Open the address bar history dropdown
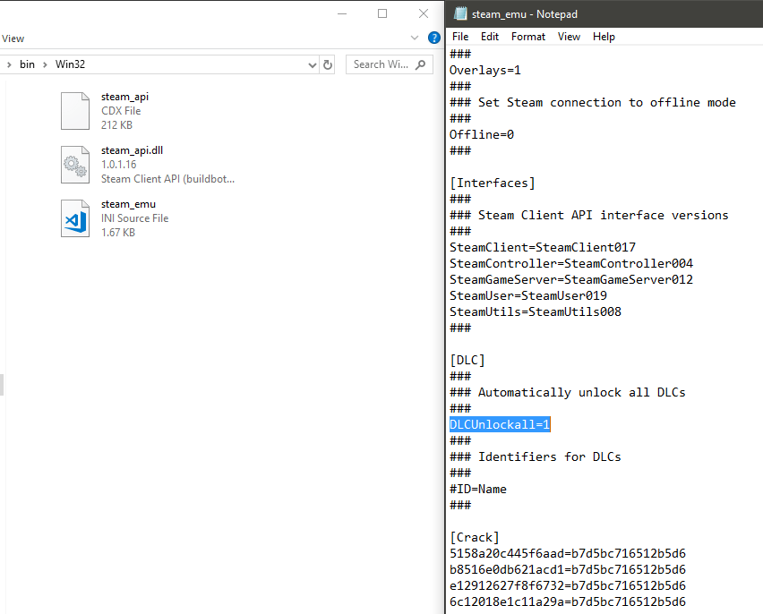This screenshot has width=763, height=614. [x=313, y=64]
